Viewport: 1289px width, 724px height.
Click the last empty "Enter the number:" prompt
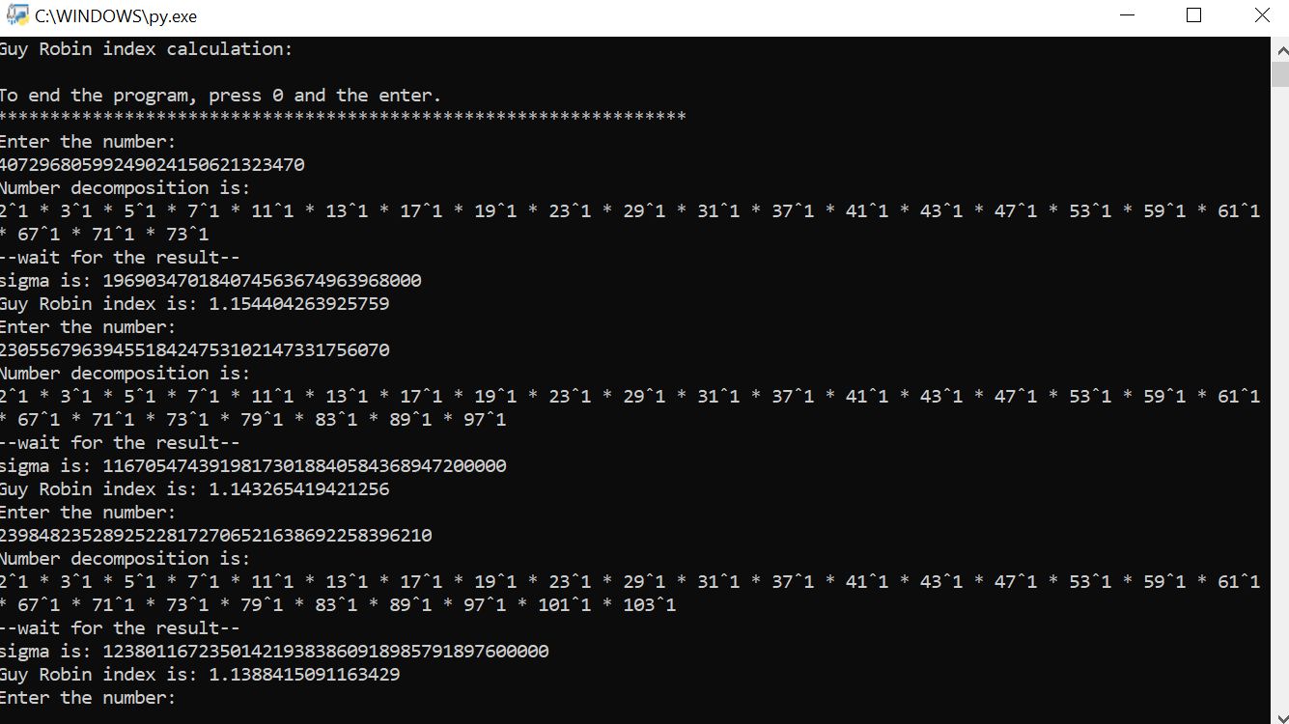[x=89, y=698]
